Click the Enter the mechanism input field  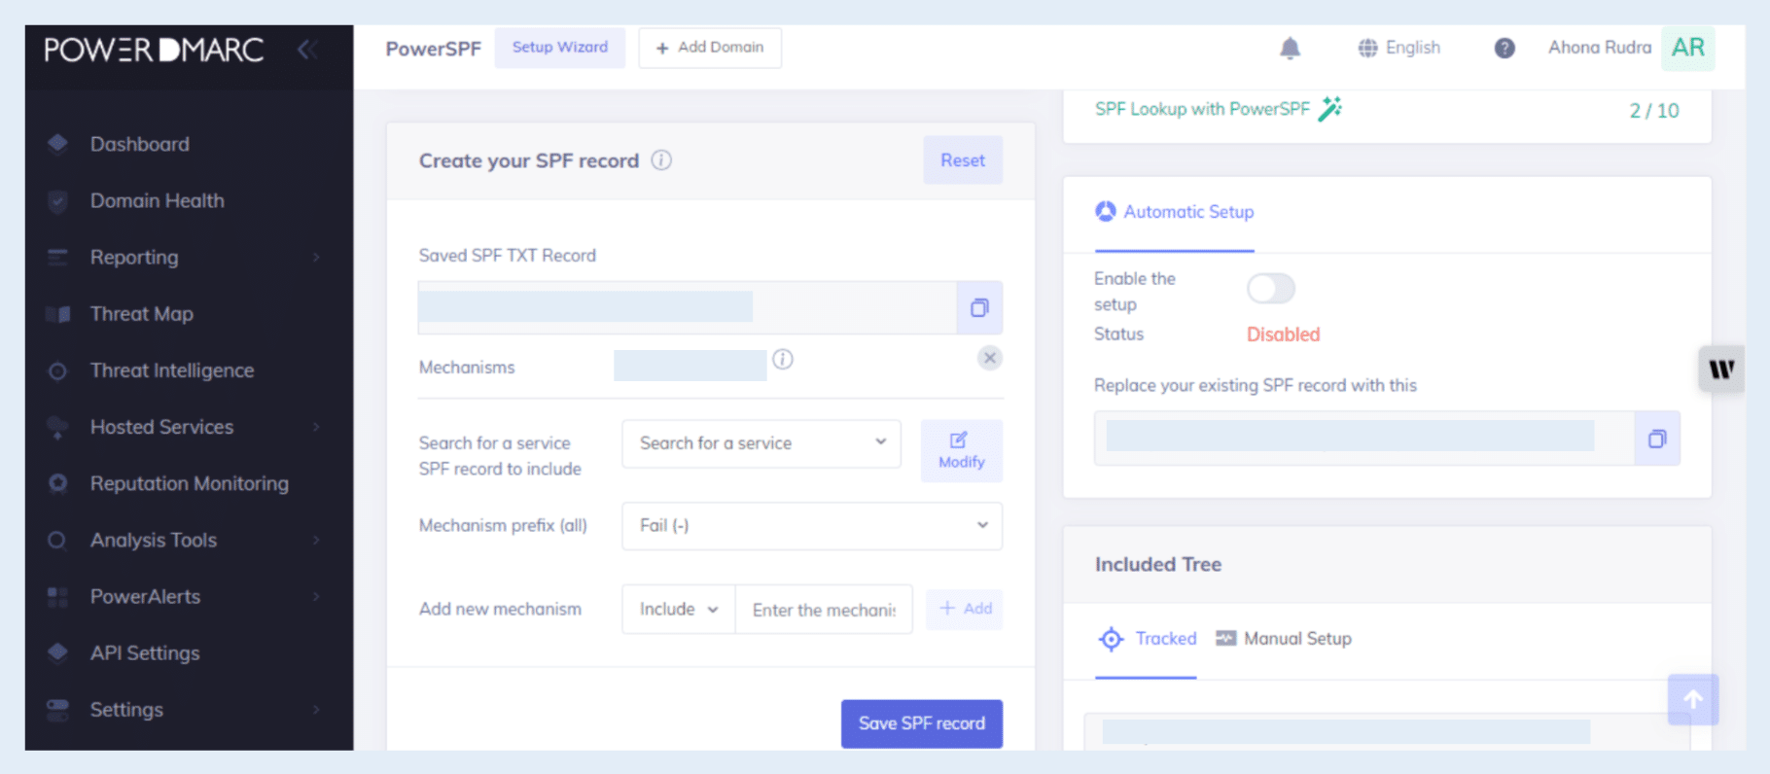click(x=824, y=610)
